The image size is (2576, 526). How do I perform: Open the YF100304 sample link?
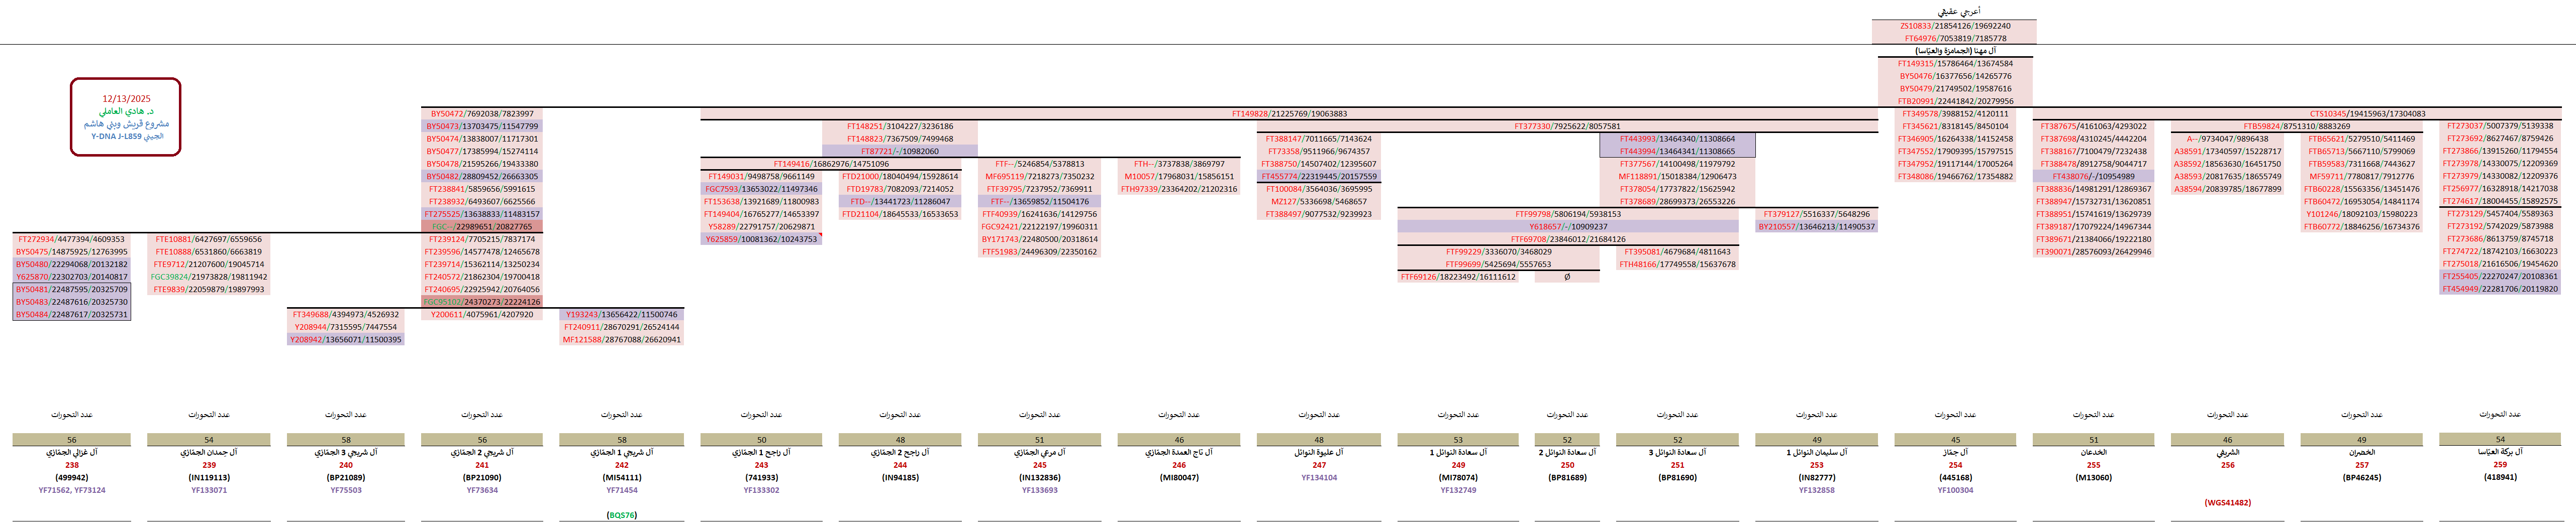1955,490
